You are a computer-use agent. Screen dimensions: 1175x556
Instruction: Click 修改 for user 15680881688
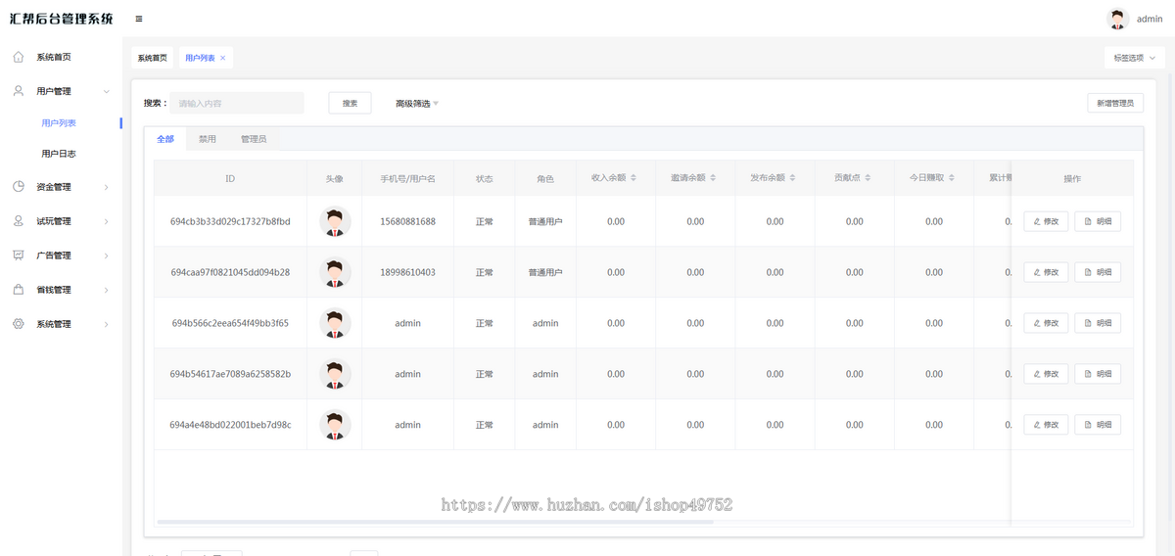pyautogui.click(x=1046, y=221)
